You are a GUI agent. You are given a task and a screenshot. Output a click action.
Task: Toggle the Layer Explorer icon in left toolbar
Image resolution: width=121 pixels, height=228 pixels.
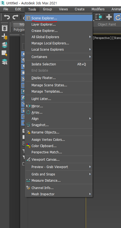click(x=5, y=28)
